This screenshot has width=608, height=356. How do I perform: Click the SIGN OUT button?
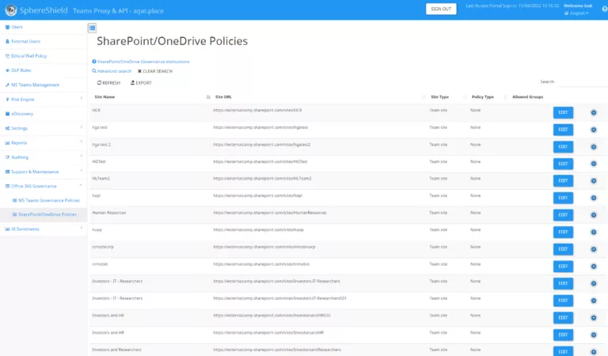[441, 9]
